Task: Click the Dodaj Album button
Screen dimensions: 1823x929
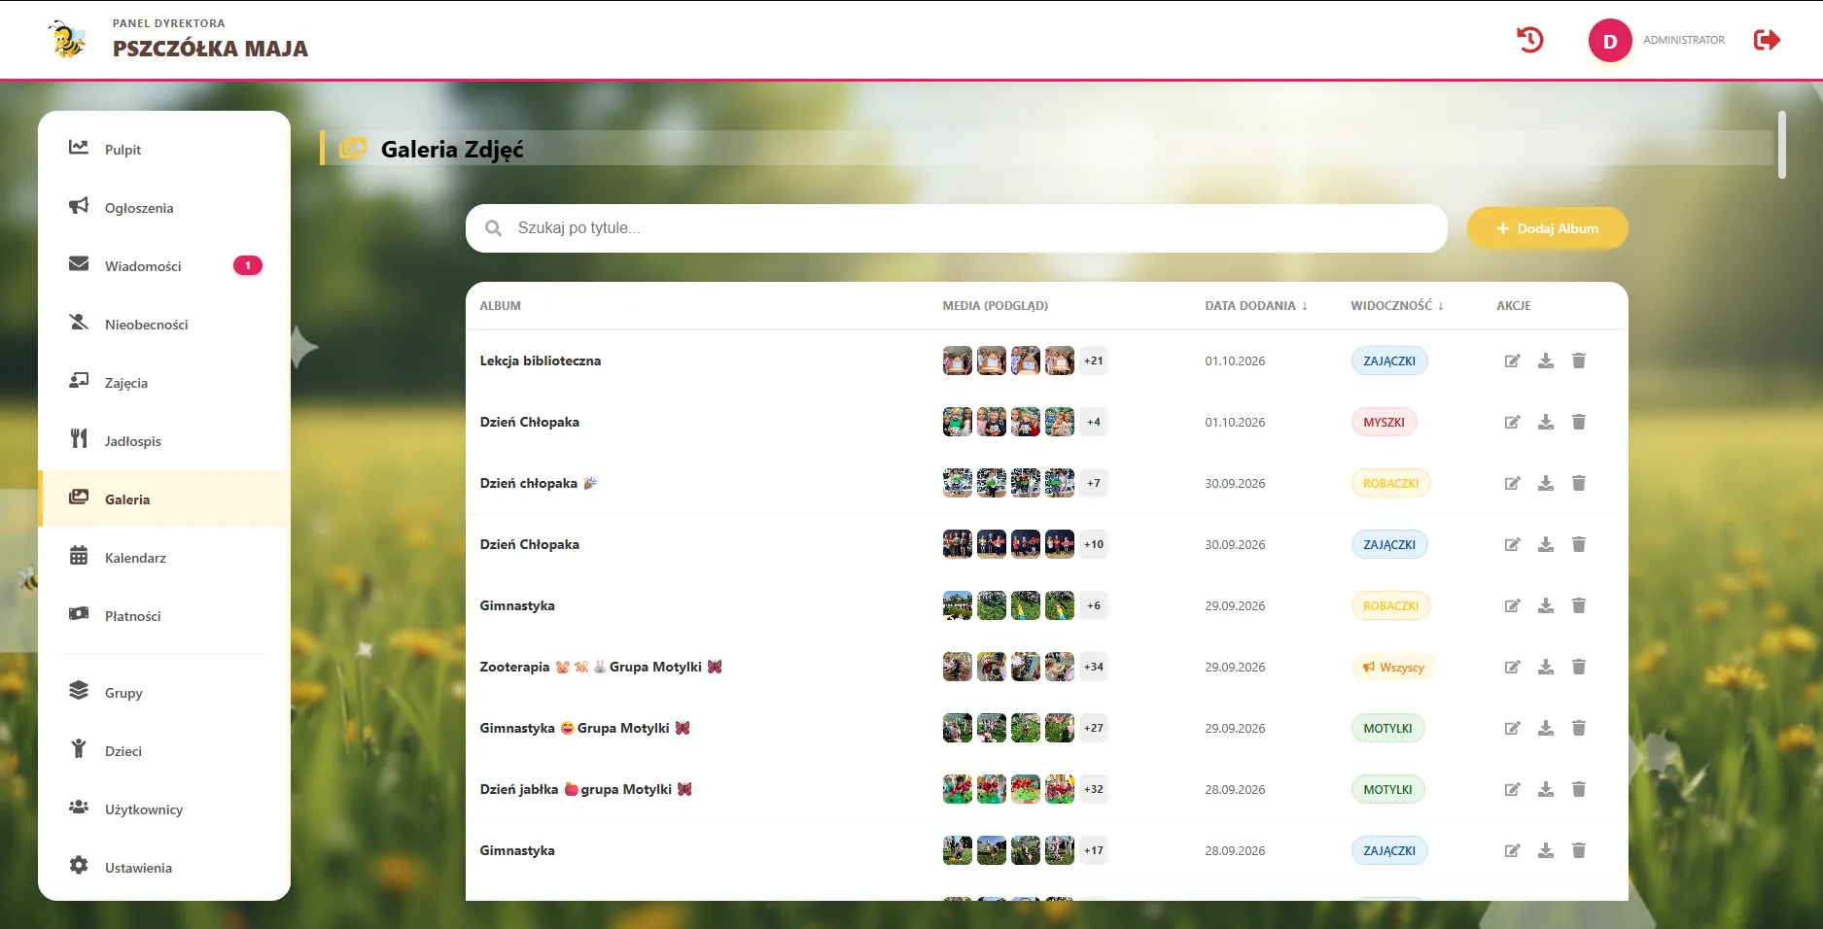Action: (x=1547, y=228)
